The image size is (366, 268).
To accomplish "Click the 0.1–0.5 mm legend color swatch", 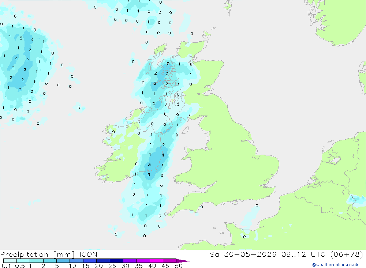I will (x=10, y=261).
